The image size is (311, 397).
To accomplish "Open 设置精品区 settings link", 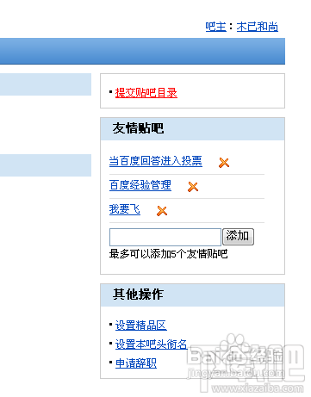I will point(141,326).
